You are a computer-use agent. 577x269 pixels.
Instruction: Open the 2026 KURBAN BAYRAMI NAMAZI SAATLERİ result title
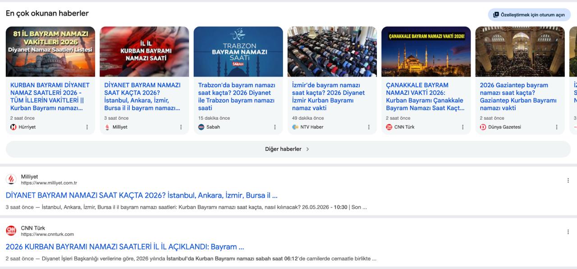pyautogui.click(x=125, y=247)
